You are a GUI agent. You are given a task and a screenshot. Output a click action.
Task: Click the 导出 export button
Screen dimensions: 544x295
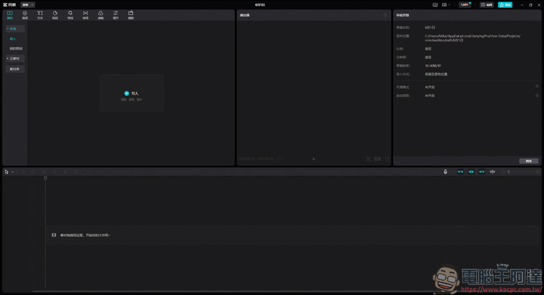click(x=505, y=5)
